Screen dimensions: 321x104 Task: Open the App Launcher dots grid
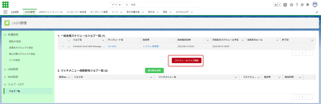pos(6,12)
